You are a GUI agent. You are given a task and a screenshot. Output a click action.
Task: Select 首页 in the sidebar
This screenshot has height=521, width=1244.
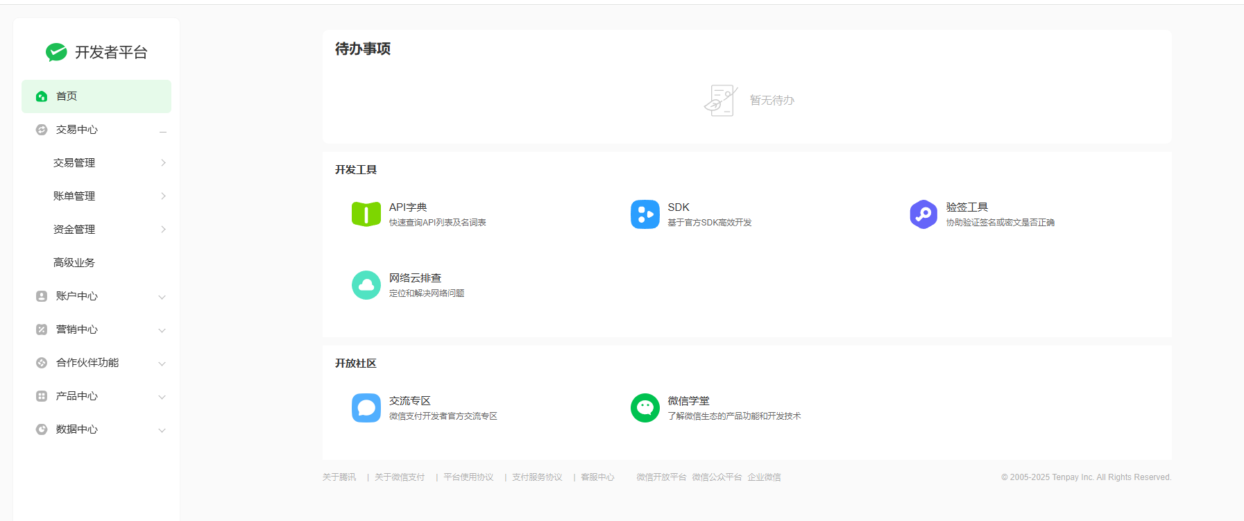tap(96, 96)
